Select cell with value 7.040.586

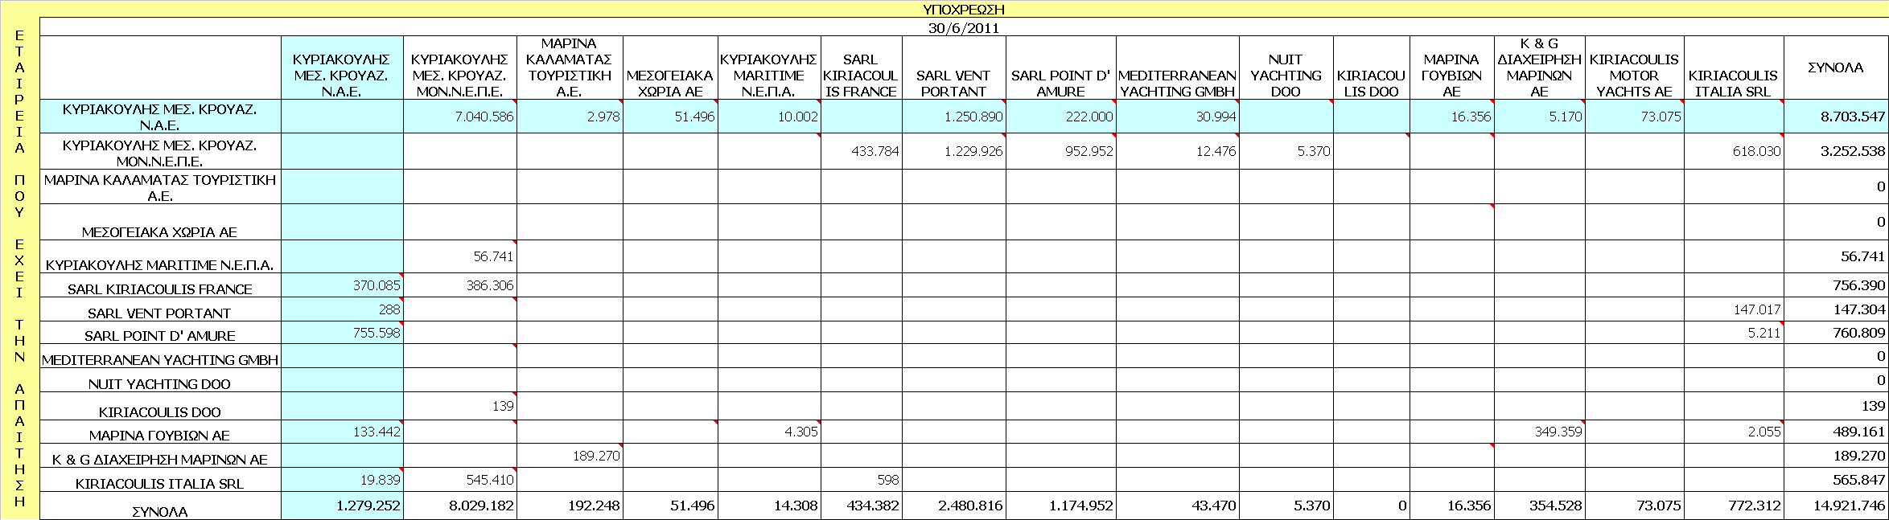[459, 117]
